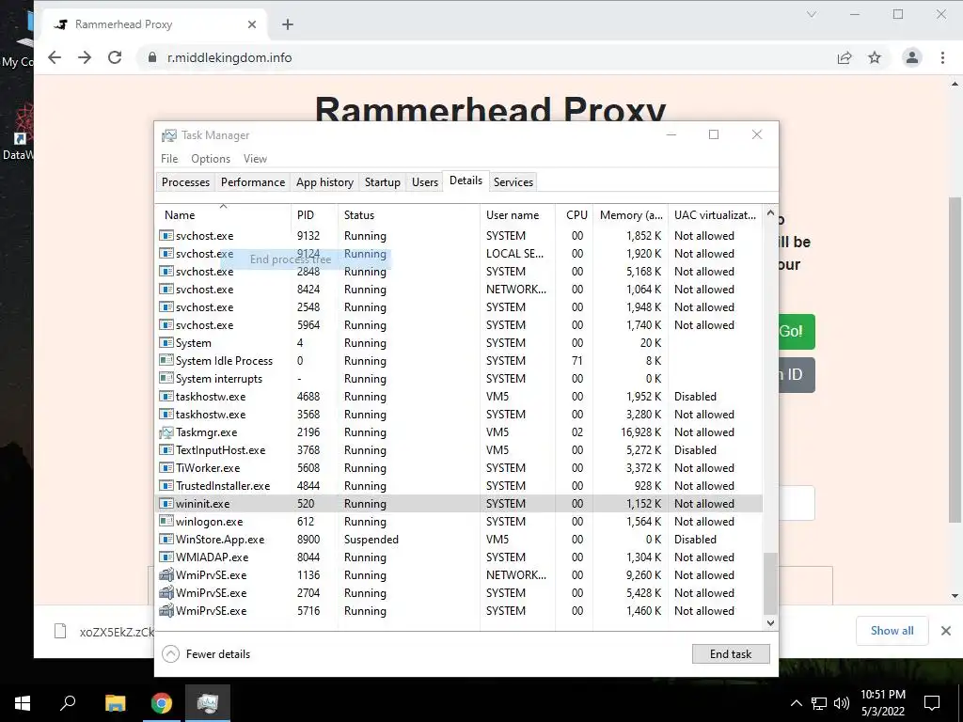Click the WmiPrvSE.exe icon with PID 1136
This screenshot has width=963, height=722.
166,575
